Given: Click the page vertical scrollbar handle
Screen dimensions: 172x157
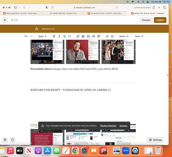Looking at the screenshot, I should [x=168, y=75].
